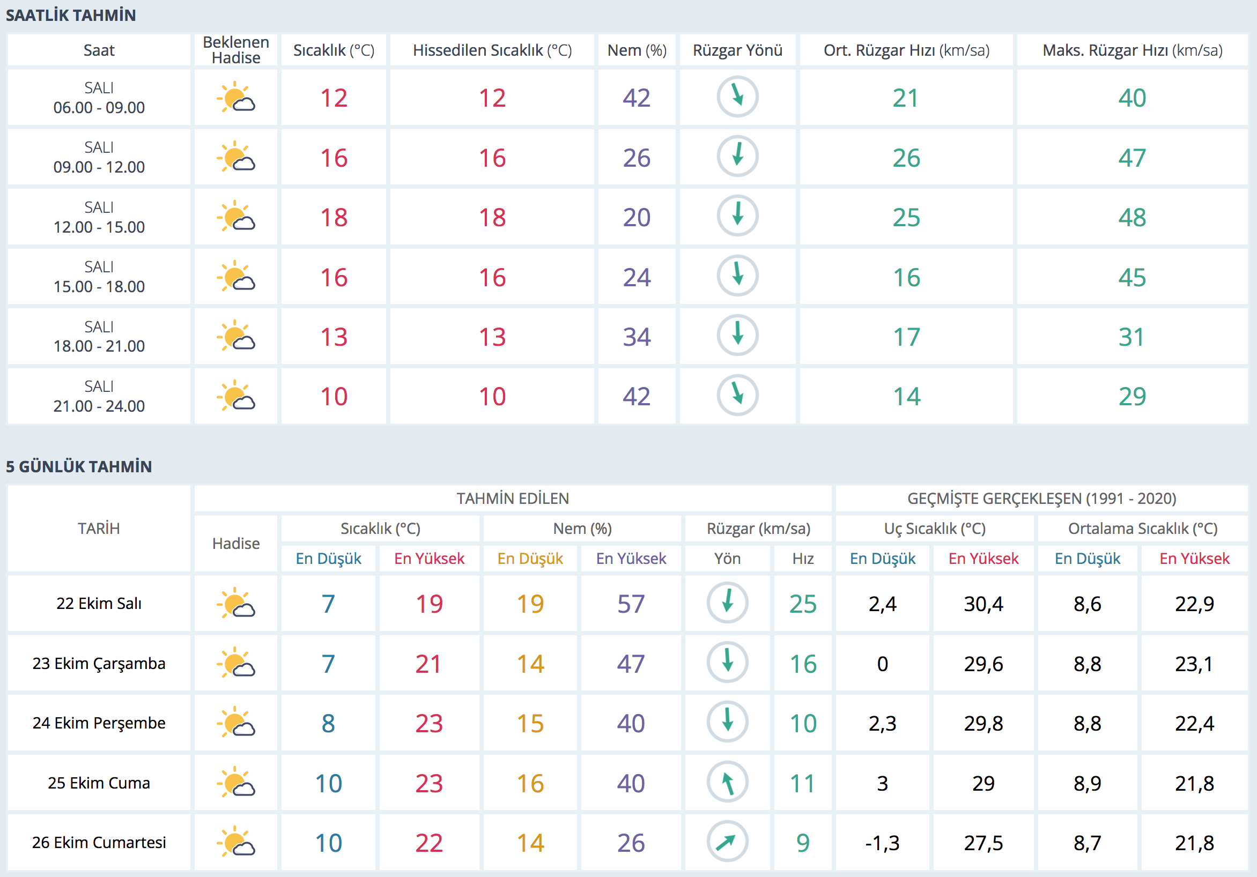Click the TAHMİN EDİLEN header
The width and height of the screenshot is (1257, 877).
(x=513, y=498)
